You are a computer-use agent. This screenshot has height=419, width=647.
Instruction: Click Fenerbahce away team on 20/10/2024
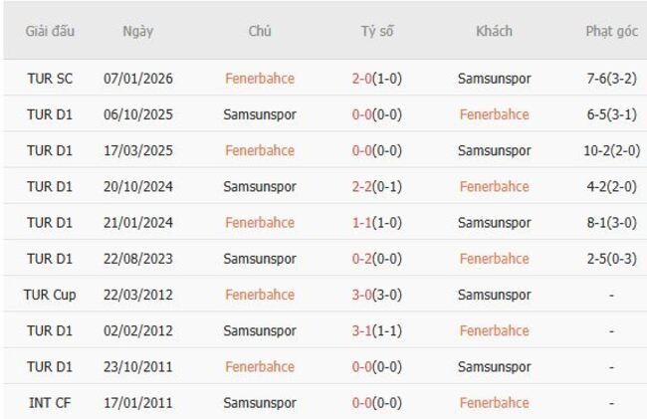[x=495, y=186]
